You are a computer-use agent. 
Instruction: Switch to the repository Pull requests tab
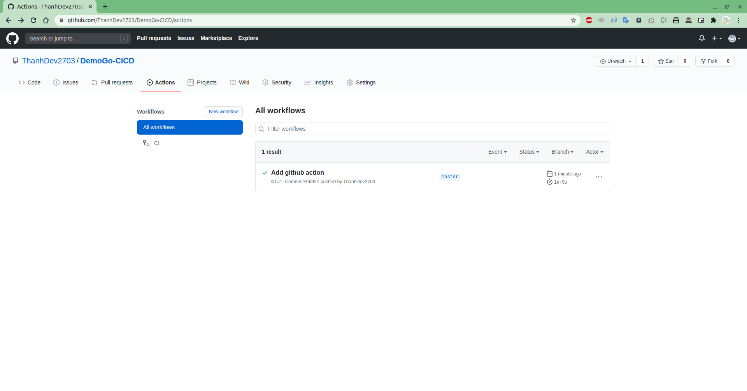click(x=112, y=82)
